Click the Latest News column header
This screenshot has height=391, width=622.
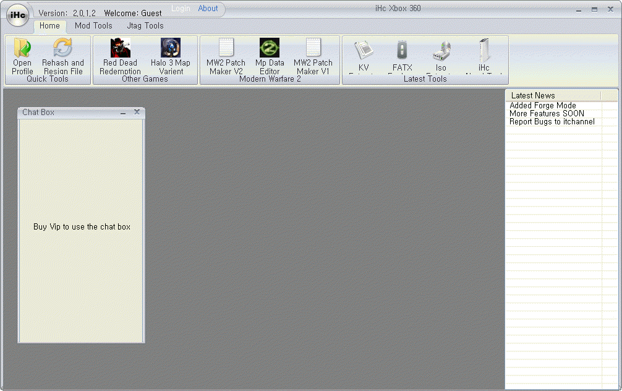tap(553, 96)
